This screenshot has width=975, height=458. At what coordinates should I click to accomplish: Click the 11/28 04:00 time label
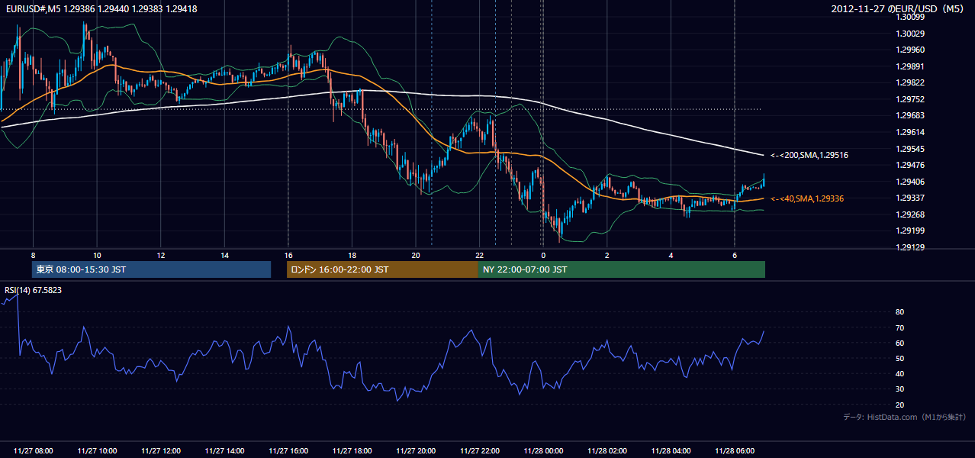671,451
